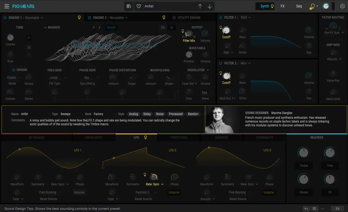Switch wavetable display to 2D

(x=163, y=27)
